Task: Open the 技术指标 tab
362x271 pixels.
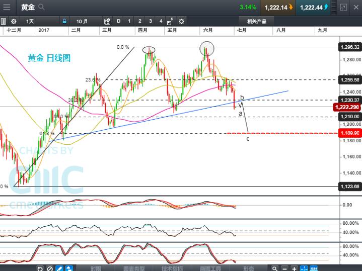Action: 173,268
